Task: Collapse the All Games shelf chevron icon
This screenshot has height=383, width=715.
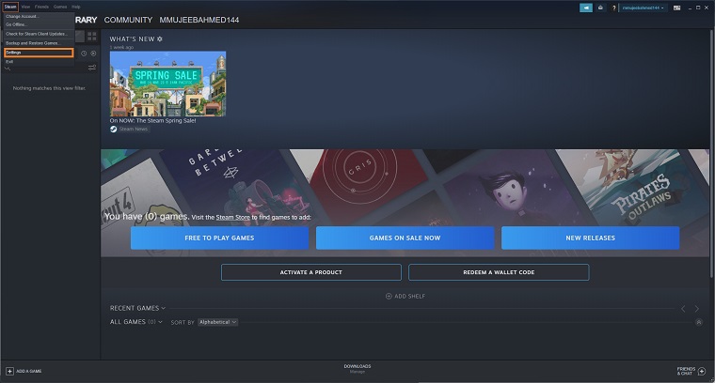Action: [699, 322]
